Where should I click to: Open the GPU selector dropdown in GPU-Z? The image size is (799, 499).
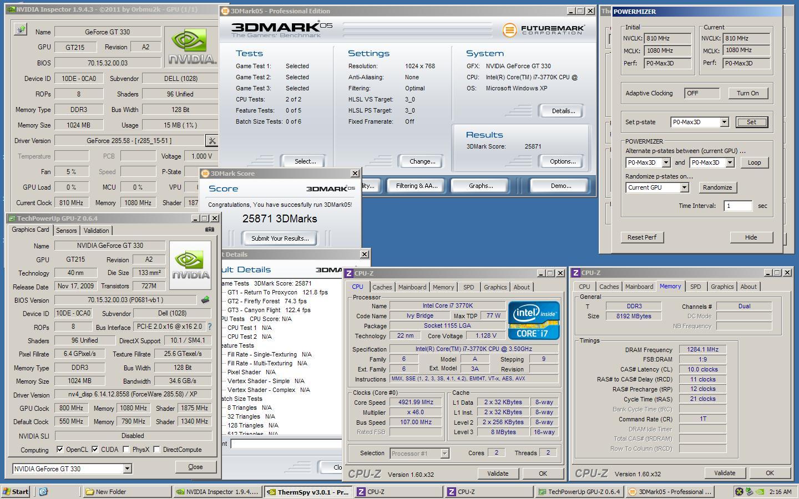click(x=127, y=469)
